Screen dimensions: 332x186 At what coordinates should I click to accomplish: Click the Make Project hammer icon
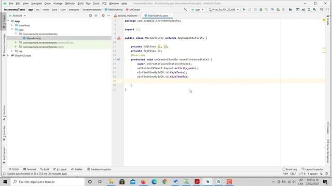(x=185, y=9)
